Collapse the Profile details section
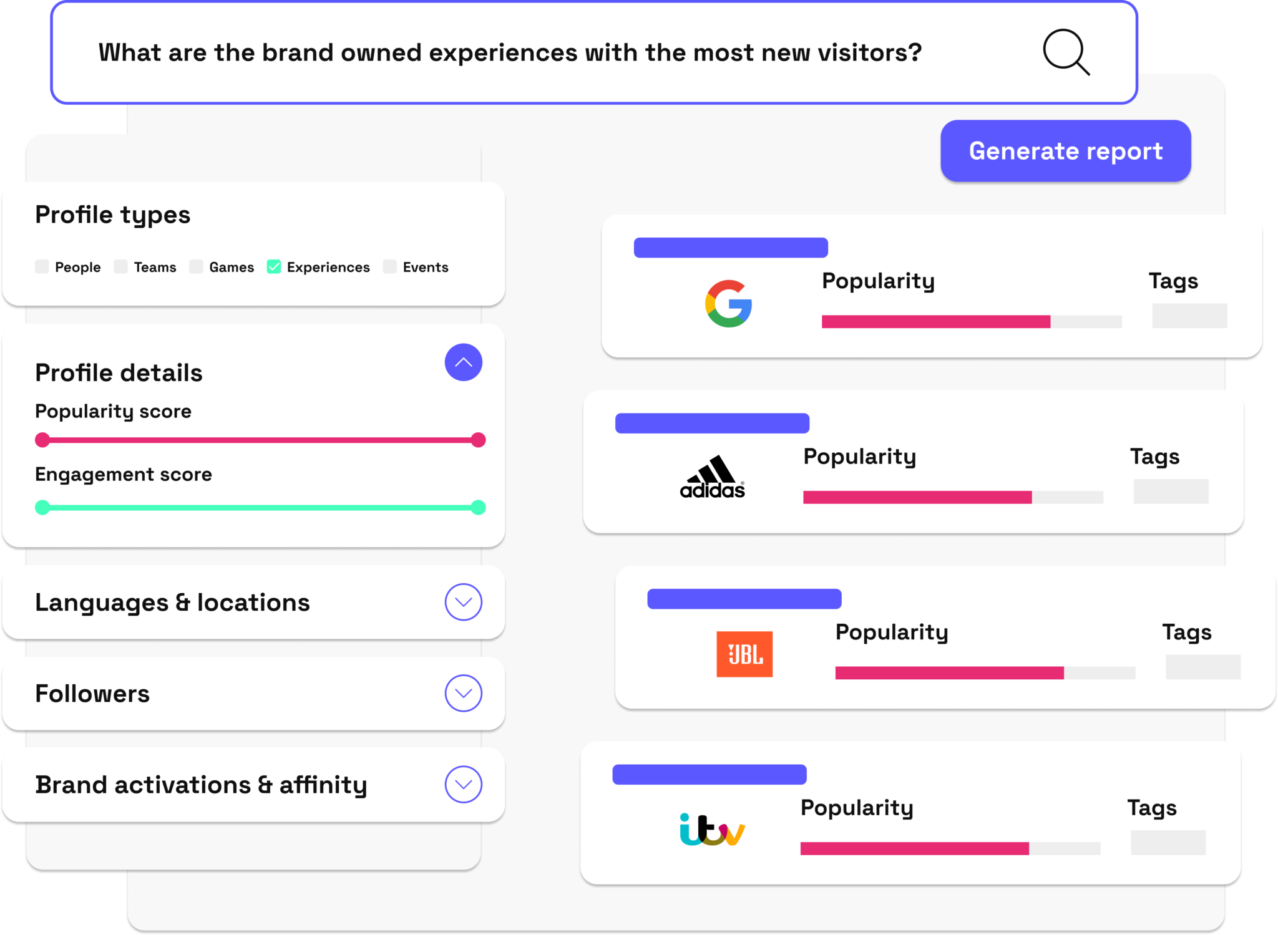 463,362
